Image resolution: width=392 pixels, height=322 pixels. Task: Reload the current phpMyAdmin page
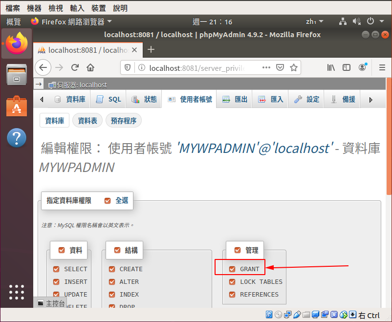click(x=75, y=67)
